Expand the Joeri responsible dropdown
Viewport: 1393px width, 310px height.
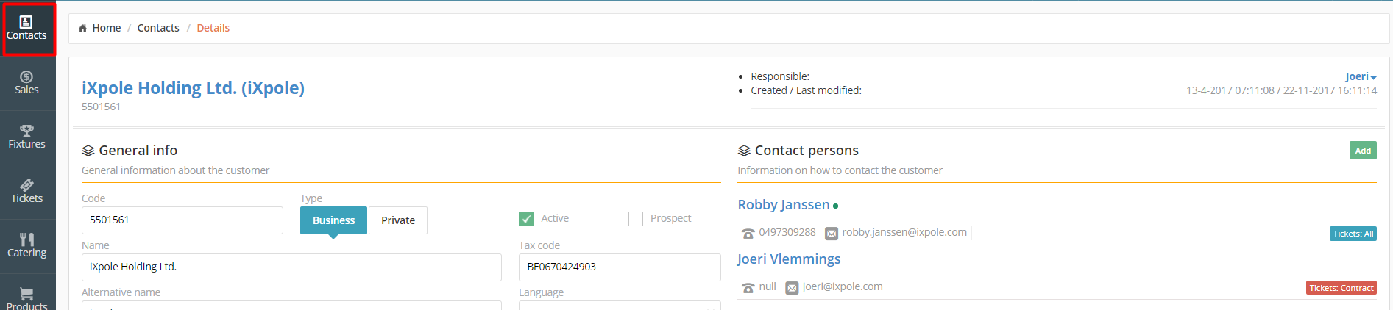1361,76
